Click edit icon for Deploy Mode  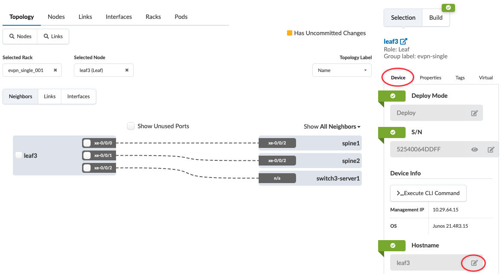474,113
